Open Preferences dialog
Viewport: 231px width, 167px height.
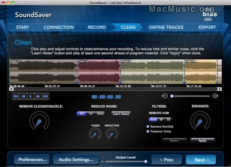tap(32, 159)
